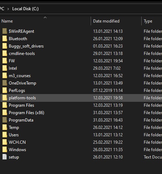Select the setup file name
Screen dimensions: 162x174
(x=14, y=157)
